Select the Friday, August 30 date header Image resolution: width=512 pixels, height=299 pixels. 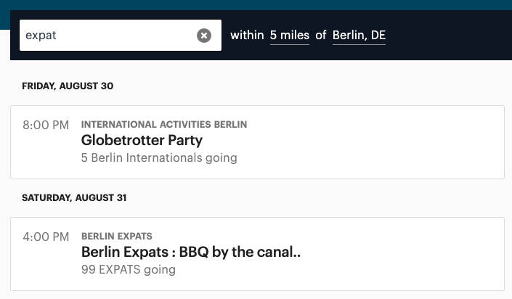pos(68,86)
